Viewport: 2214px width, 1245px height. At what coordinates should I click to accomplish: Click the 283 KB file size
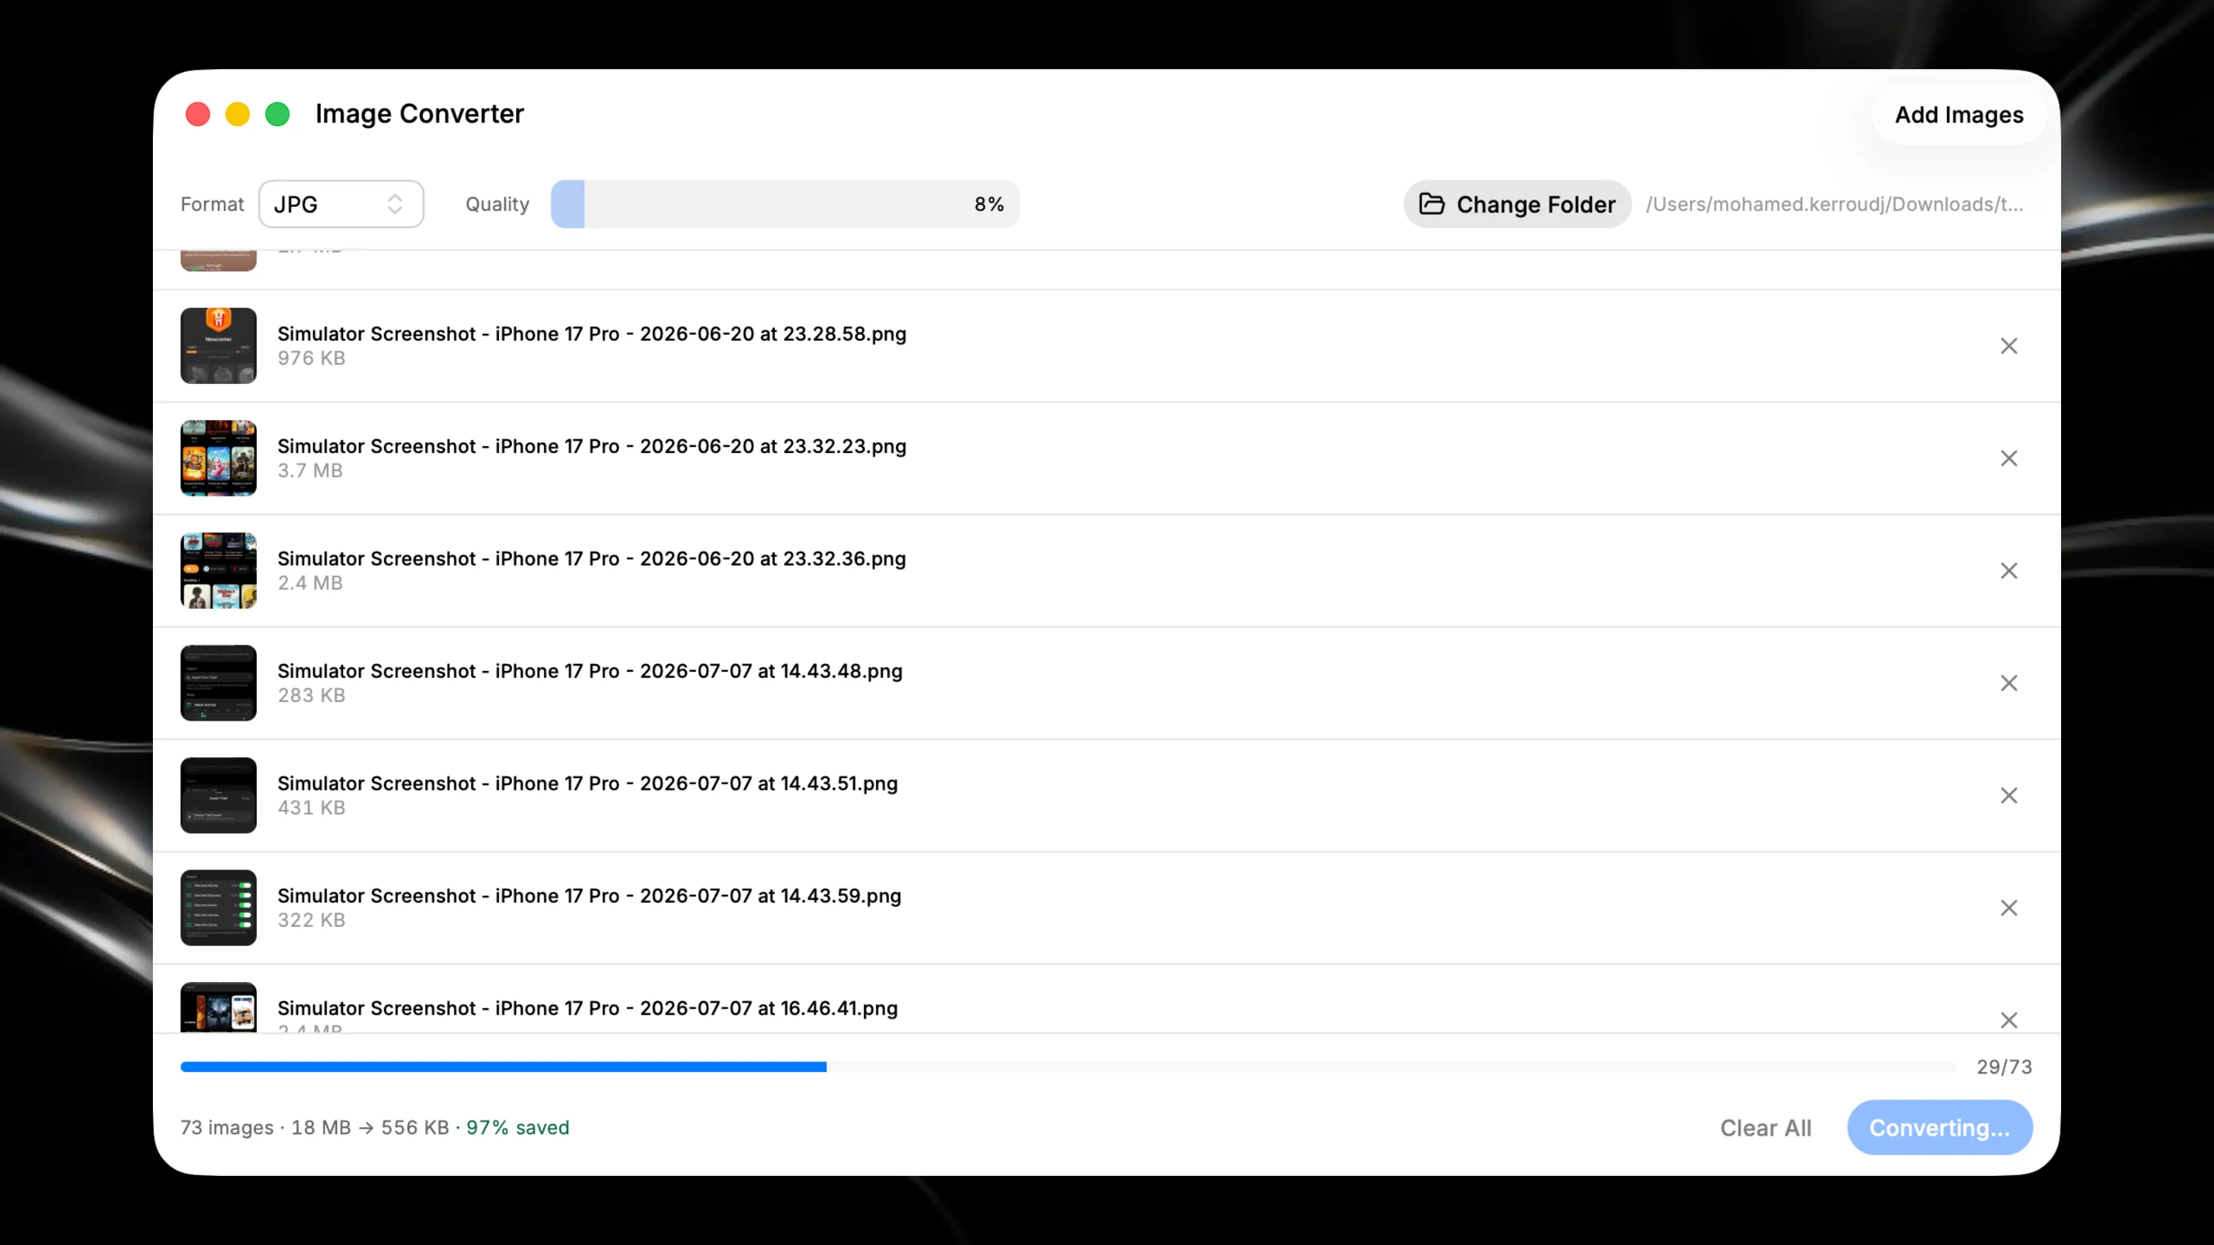click(x=311, y=695)
